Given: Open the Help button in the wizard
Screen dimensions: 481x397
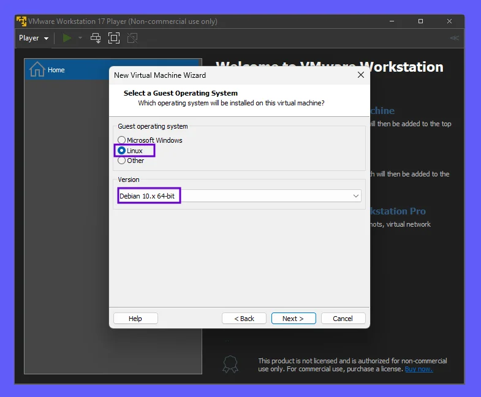Looking at the screenshot, I should click(x=135, y=319).
